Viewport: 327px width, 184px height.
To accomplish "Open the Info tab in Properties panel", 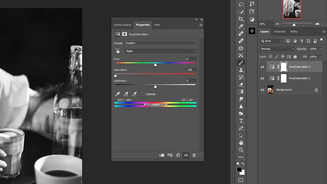I will pyautogui.click(x=157, y=25).
